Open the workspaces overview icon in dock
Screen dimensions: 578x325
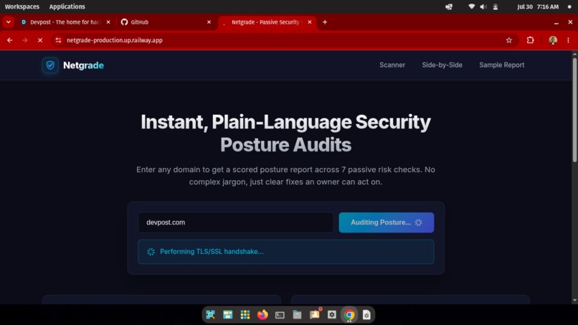(x=228, y=315)
